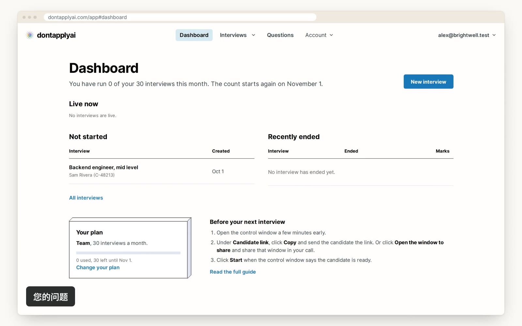Expand the Interviews menu
Viewport: 522px width, 326px height.
point(237,35)
